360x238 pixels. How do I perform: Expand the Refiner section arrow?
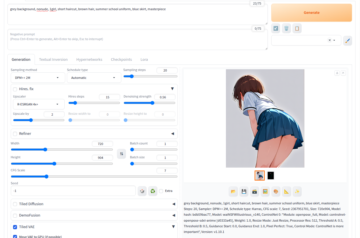click(x=173, y=134)
